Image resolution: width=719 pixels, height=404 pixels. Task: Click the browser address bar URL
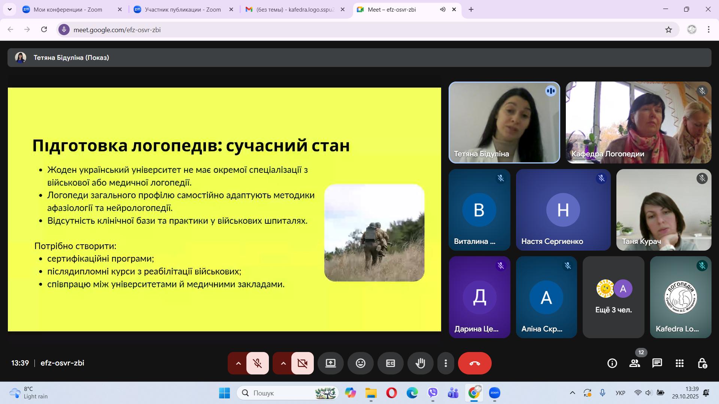(117, 30)
